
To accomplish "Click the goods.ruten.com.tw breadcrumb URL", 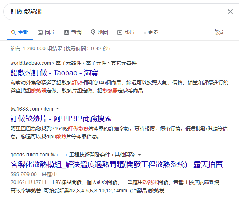I will [x=73, y=155].
